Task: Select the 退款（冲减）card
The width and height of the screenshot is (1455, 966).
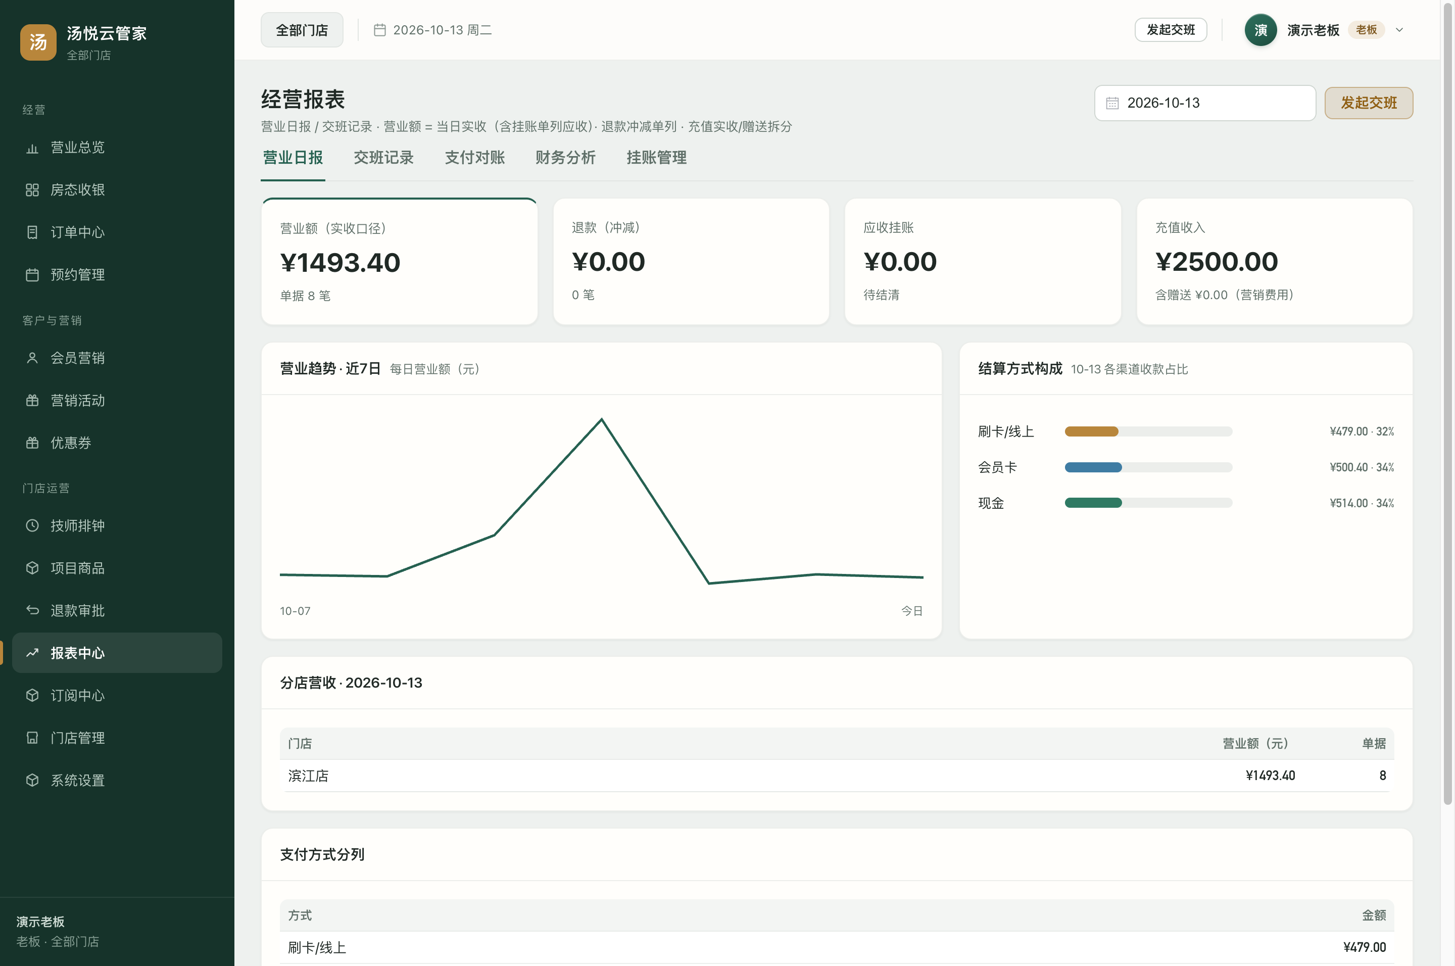Action: coord(691,261)
